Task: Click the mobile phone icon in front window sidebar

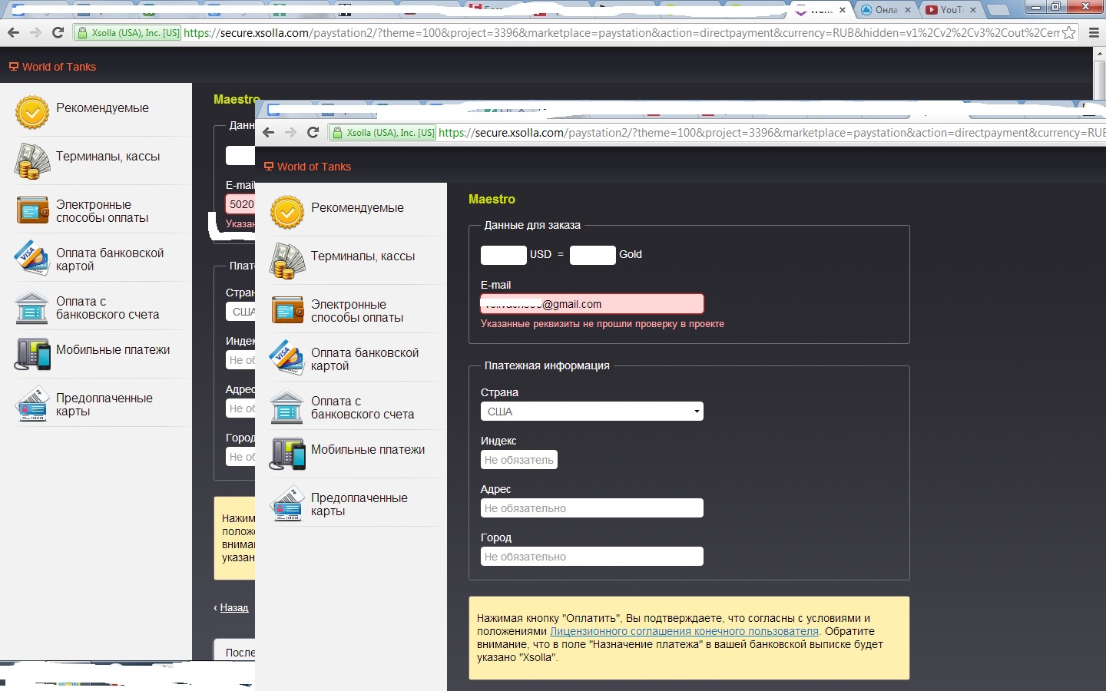Action: tap(287, 455)
